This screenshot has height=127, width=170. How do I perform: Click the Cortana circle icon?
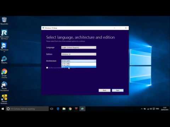pos(8,109)
